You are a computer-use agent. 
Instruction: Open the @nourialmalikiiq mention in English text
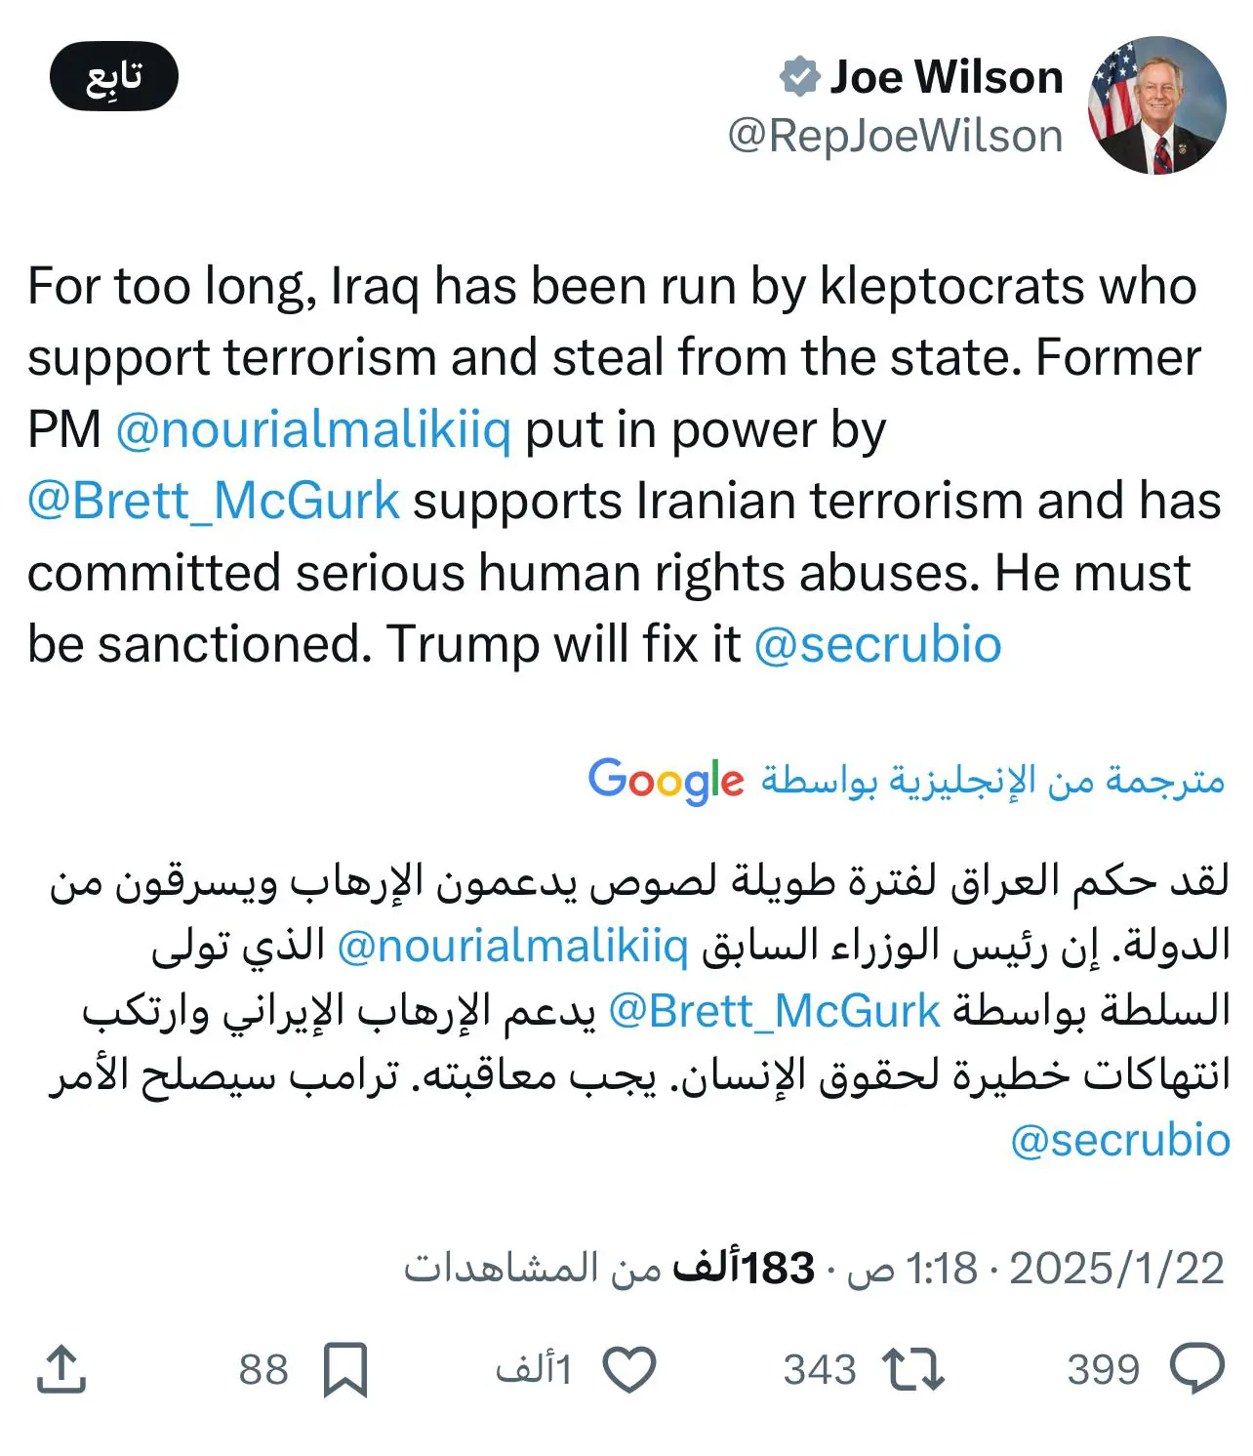pos(313,429)
